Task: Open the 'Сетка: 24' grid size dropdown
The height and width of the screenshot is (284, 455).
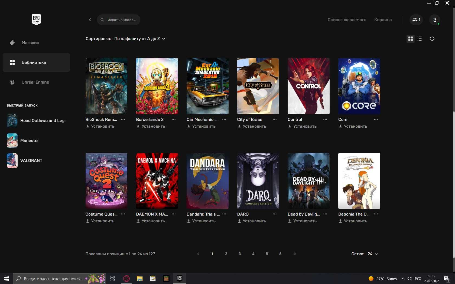Action: click(365, 254)
